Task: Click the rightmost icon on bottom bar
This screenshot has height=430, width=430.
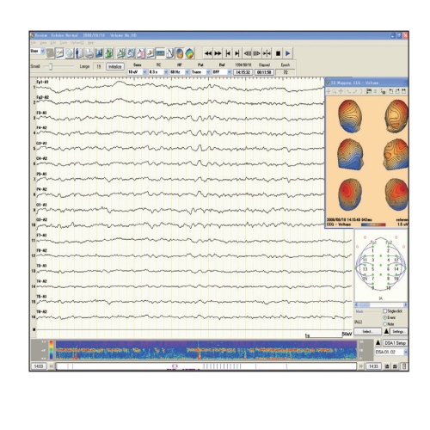Action: coord(404,366)
